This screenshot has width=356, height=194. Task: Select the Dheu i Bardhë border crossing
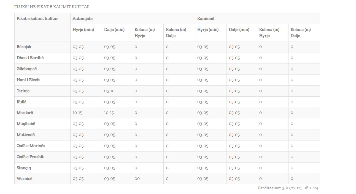point(30,58)
